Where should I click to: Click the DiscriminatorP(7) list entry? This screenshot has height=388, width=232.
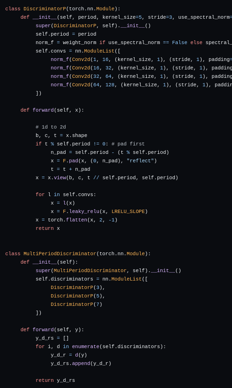76,304
